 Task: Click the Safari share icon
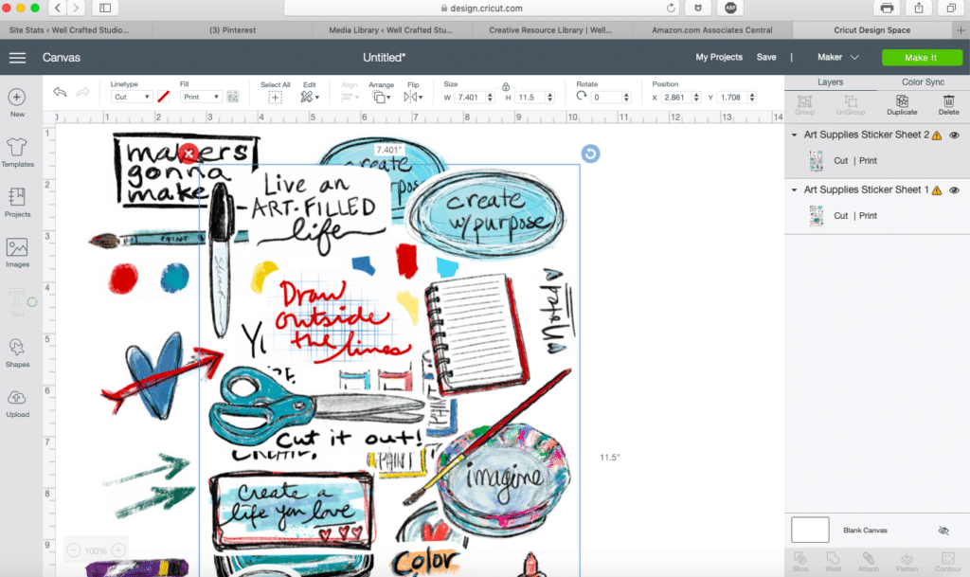pos(919,8)
